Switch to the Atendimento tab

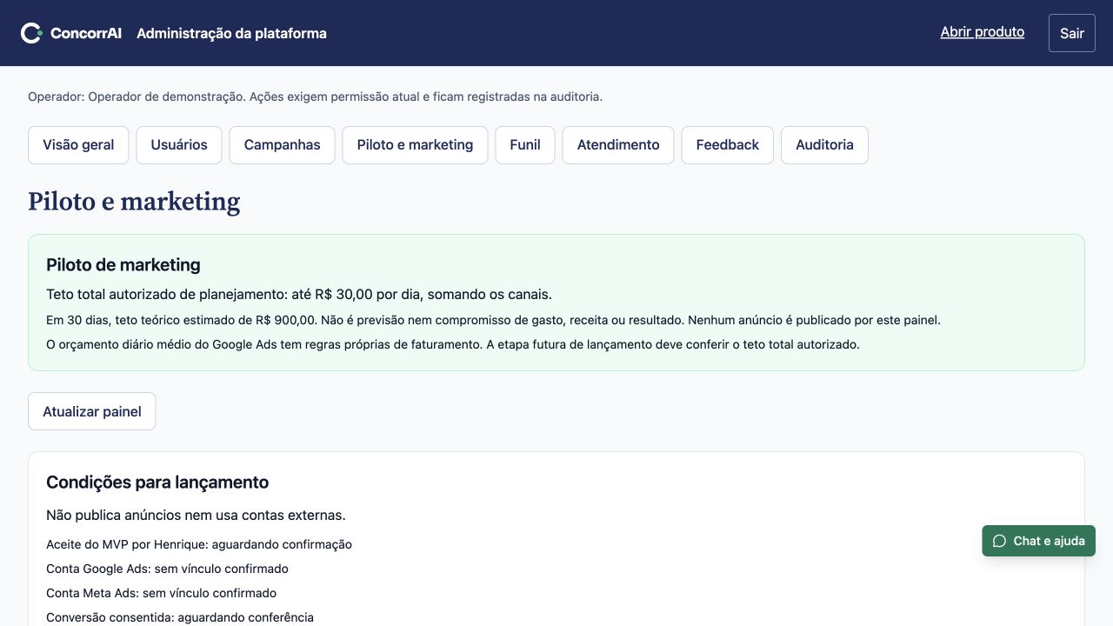(618, 145)
